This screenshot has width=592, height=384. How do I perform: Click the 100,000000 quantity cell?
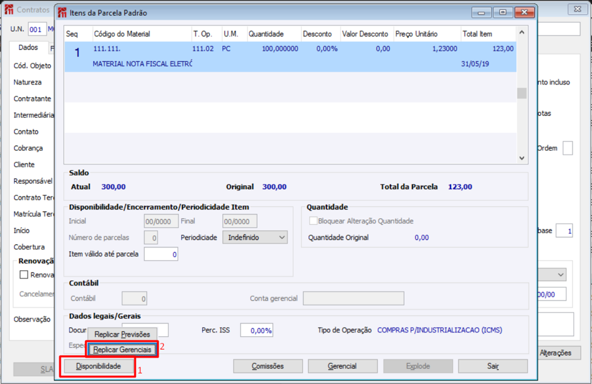point(280,49)
